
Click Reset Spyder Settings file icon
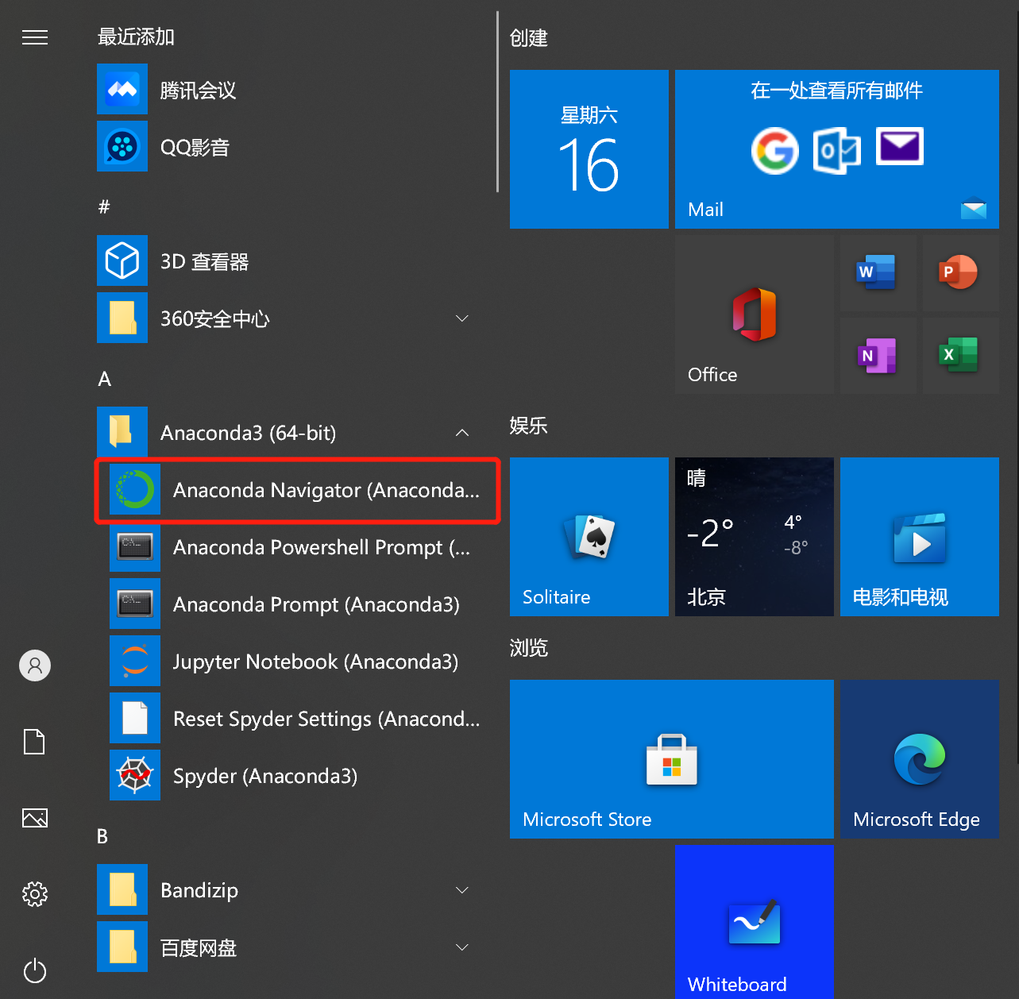[x=135, y=718]
